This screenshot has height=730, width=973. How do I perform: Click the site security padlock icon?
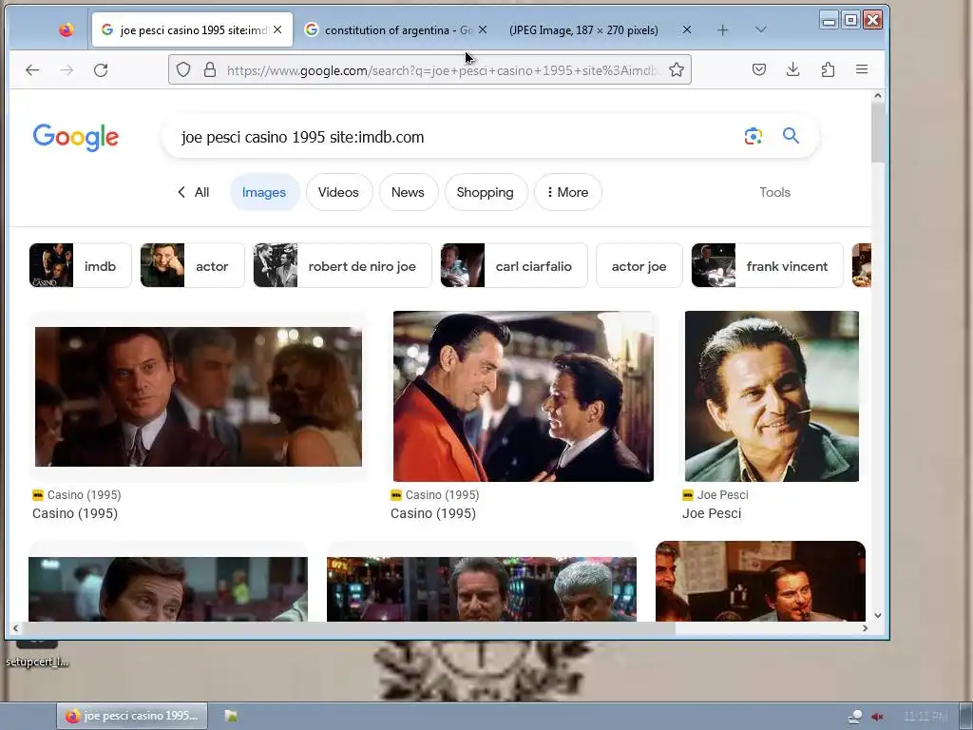pos(210,69)
